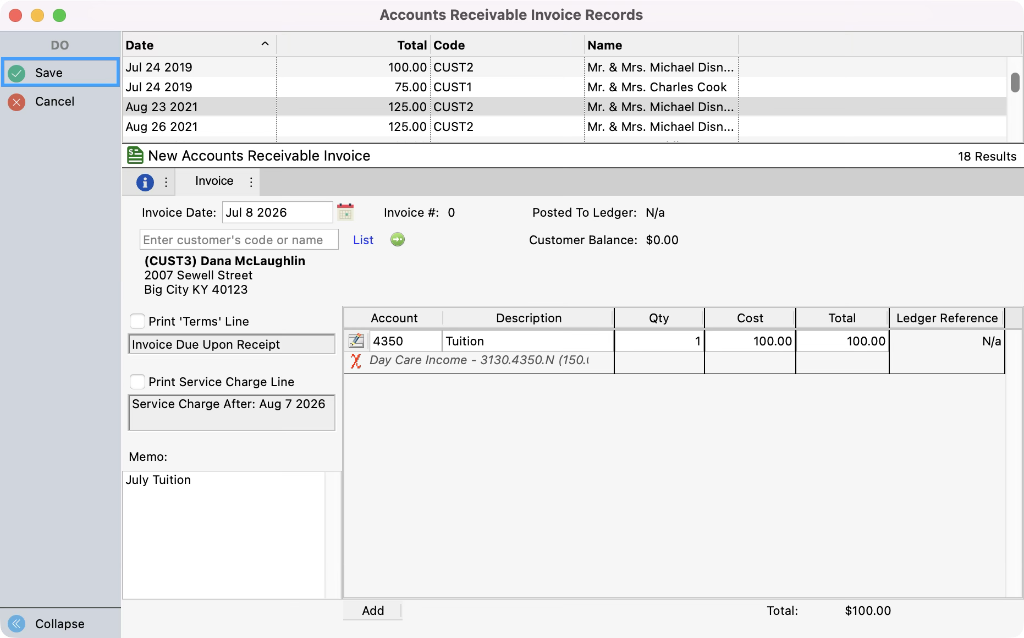Select the Jul 24 2019 Charles Cook row
The height and width of the screenshot is (638, 1024).
point(564,87)
